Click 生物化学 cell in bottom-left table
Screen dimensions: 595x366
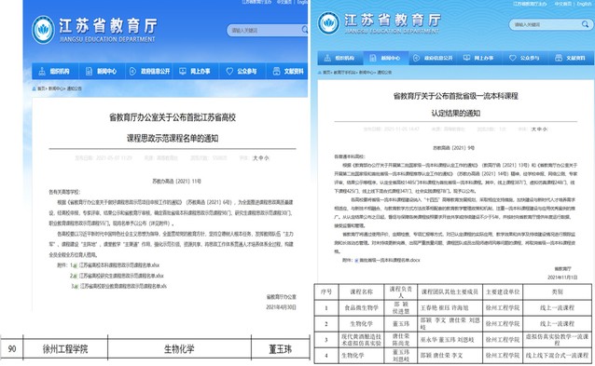(x=179, y=349)
